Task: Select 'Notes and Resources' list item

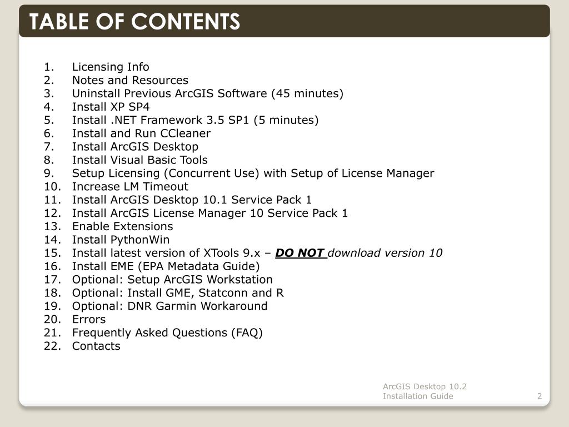Action: tap(130, 80)
